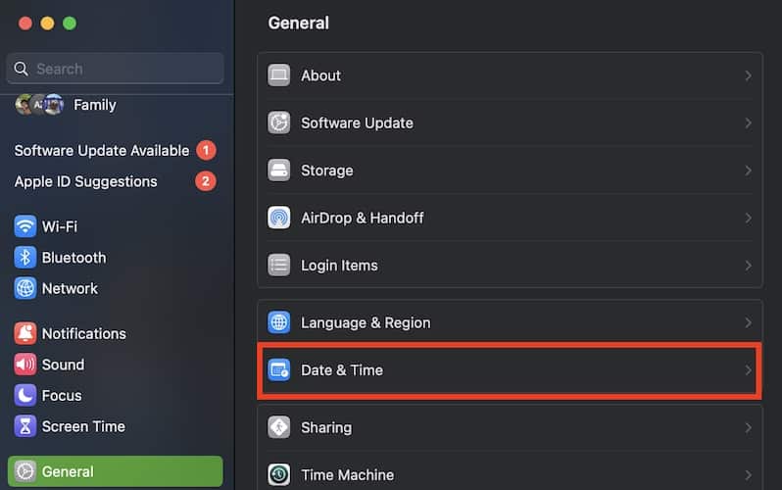Open the Login Items row
The height and width of the screenshot is (490, 782).
510,266
